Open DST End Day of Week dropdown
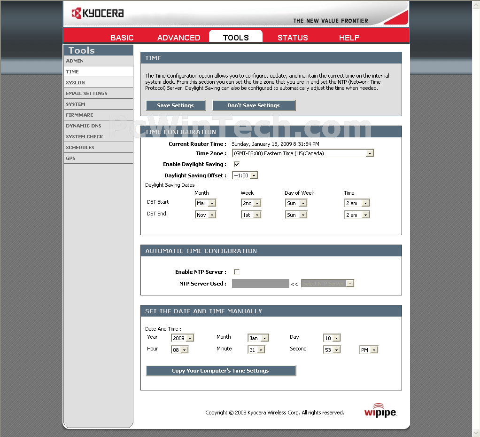The image size is (480, 437). (296, 215)
